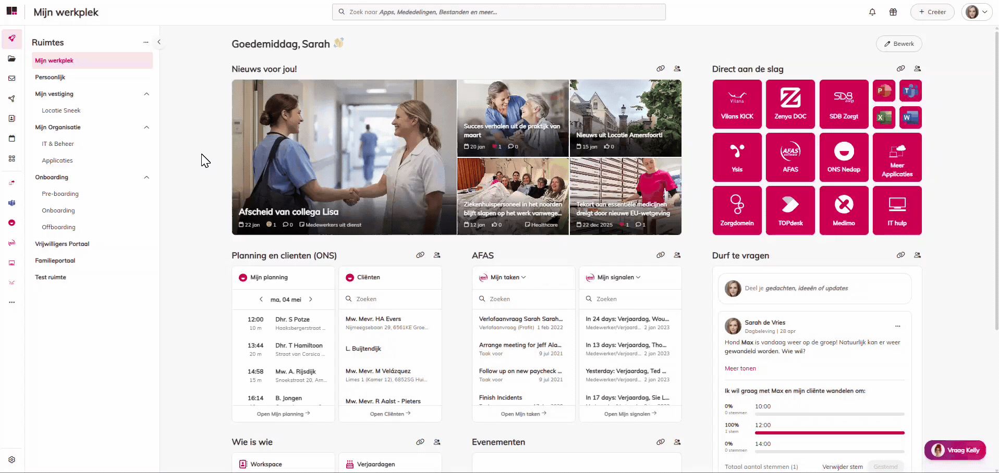Click audience icon next to Direct aan de slag
This screenshot has width=999, height=473.
(x=917, y=69)
